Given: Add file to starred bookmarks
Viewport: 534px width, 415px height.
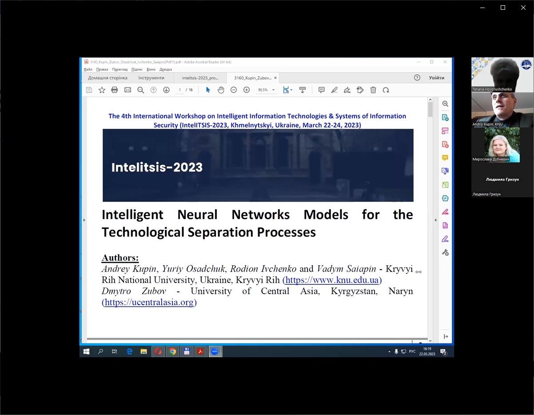Looking at the screenshot, I should point(102,90).
